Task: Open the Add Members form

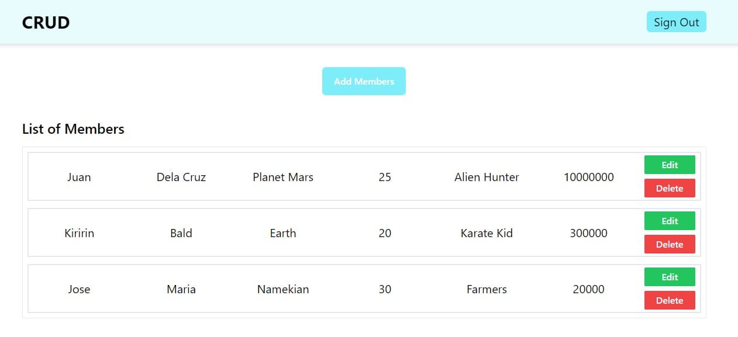Action: tap(364, 81)
